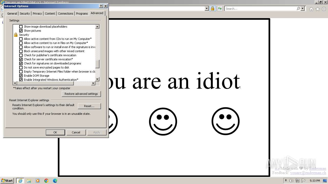This screenshot has height=184, width=328.
Task: Launch Microsoft Edge from taskbar
Action: click(x=55, y=181)
